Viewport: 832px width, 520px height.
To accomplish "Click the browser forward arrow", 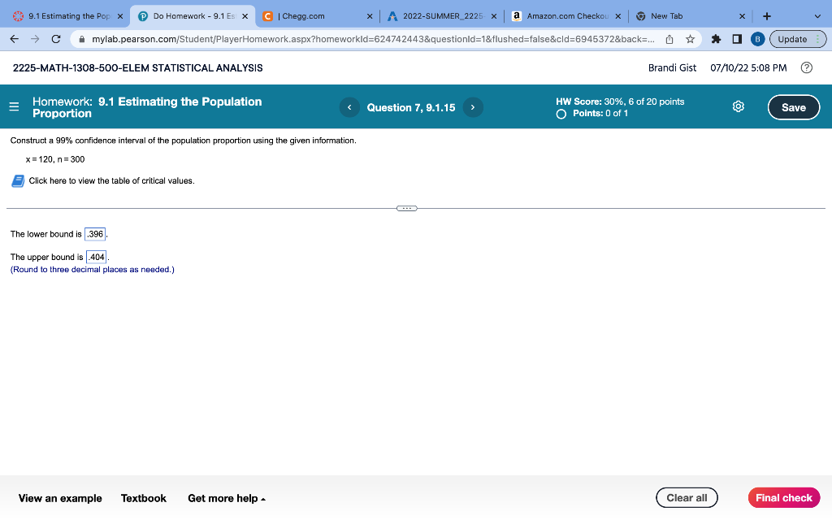I will point(35,39).
